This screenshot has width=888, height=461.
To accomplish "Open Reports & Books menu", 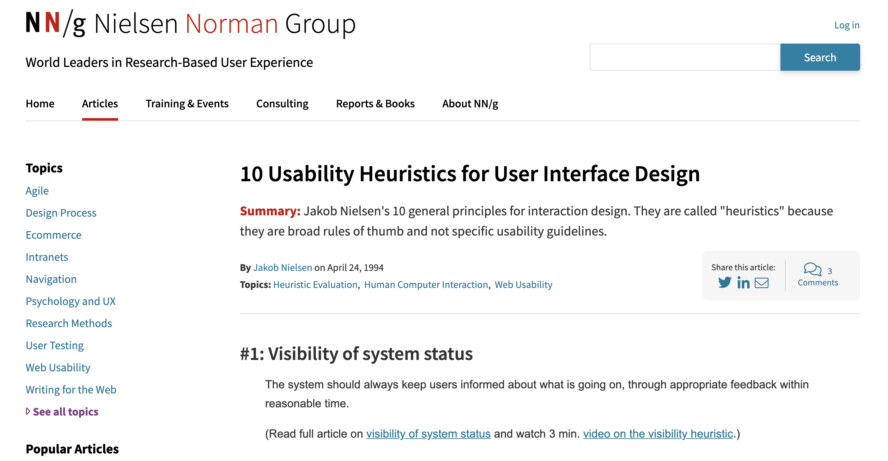I will click(x=375, y=103).
